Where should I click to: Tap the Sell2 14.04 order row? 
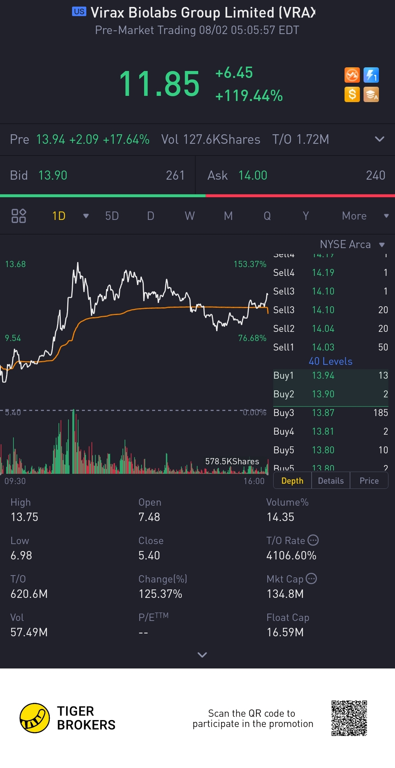(x=331, y=328)
